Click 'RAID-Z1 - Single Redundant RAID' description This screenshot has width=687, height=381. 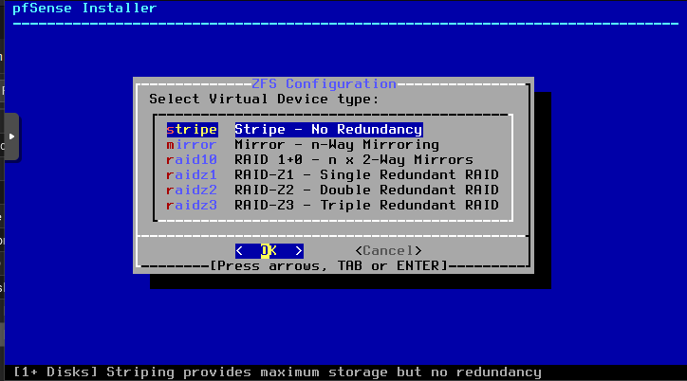point(366,175)
